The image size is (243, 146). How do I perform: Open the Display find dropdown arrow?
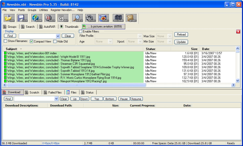point(58,36)
